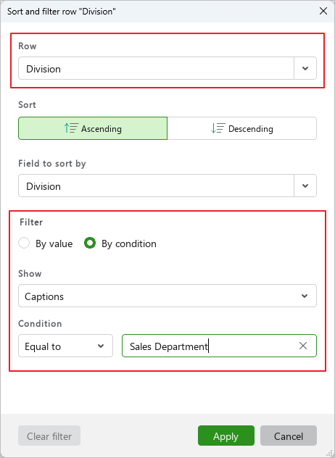
Task: Clear the Sales Department text with X icon
Action: (x=303, y=346)
